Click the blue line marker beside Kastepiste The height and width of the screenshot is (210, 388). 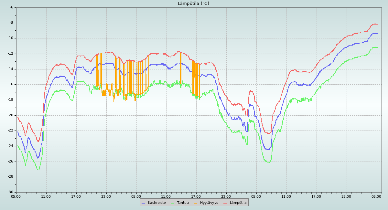[x=144, y=203]
